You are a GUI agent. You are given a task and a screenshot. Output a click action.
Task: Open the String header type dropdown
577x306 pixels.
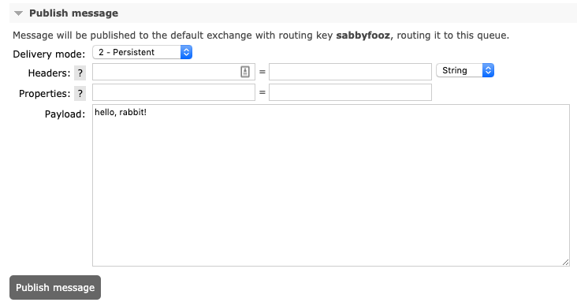[465, 70]
